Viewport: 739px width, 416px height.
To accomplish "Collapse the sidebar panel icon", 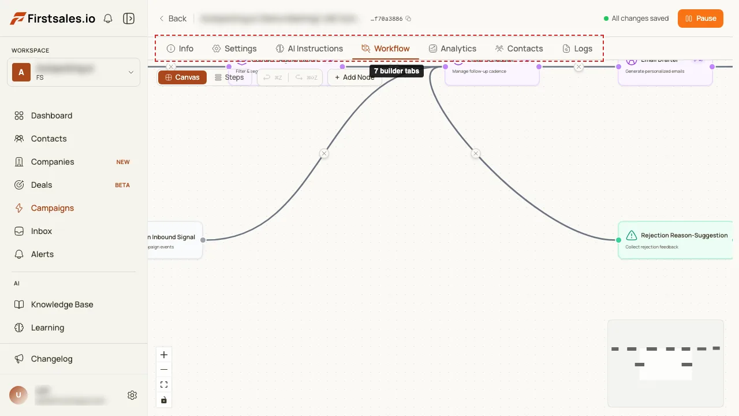I will coord(129,18).
